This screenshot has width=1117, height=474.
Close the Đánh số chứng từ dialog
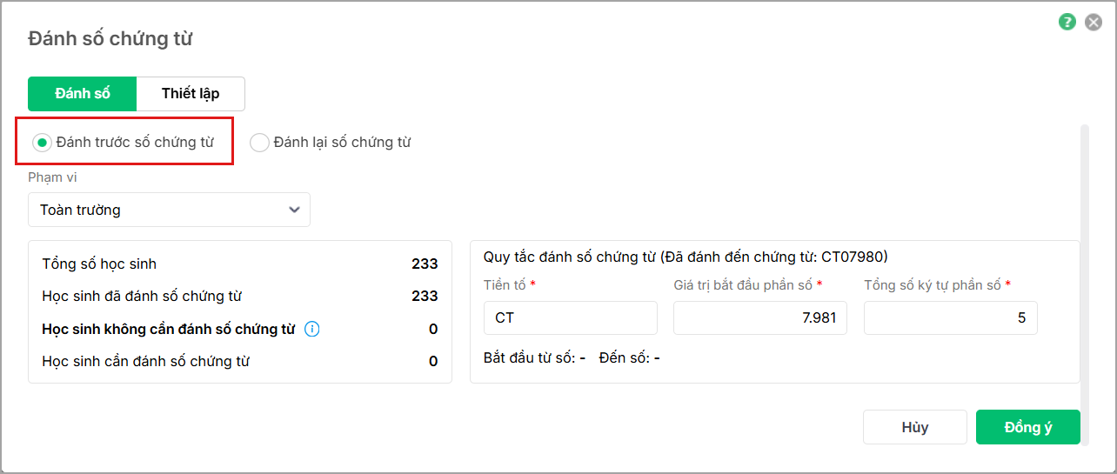(x=1093, y=23)
